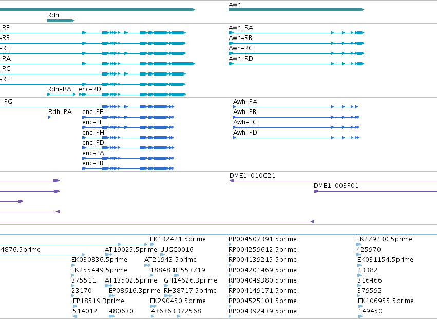Screen dimensions: 437x319
Task: Click the 425970 feature label
Action: pyautogui.click(x=369, y=250)
